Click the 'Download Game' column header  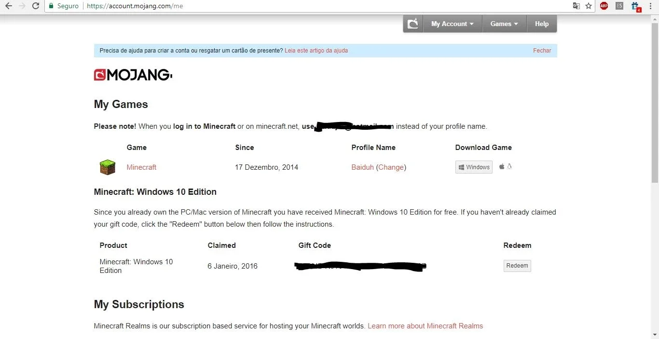pyautogui.click(x=483, y=148)
